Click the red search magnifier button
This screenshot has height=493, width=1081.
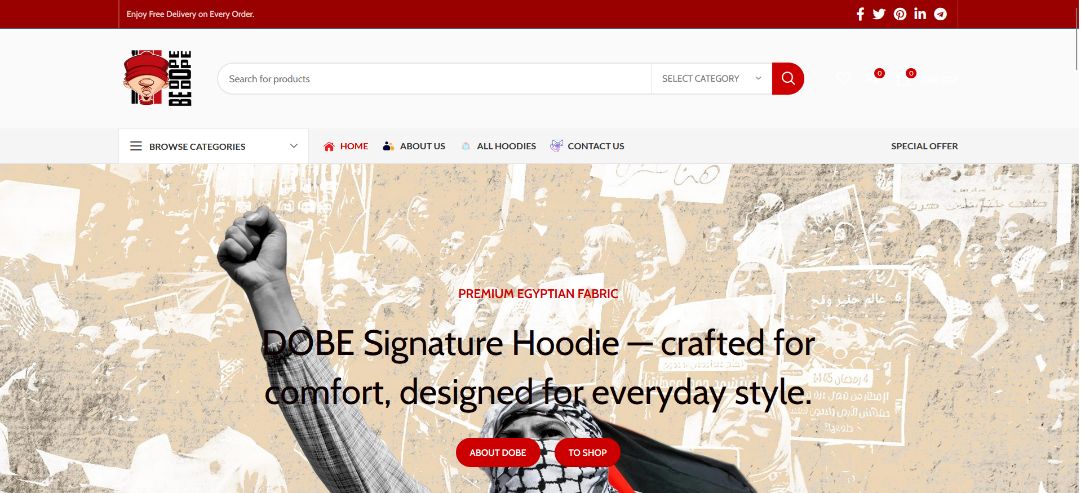(x=788, y=78)
